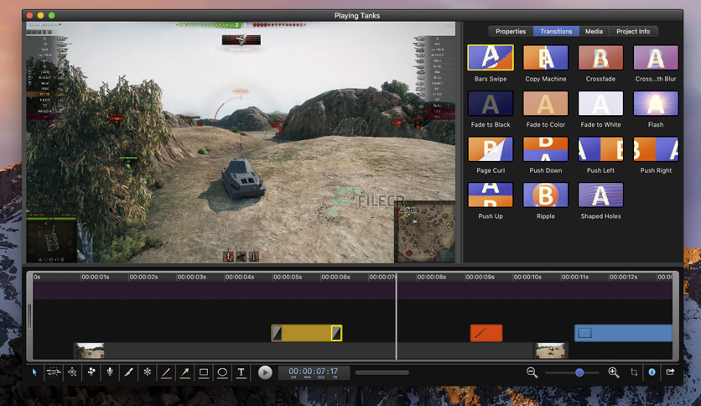This screenshot has height=406, width=701.
Task: Pick the Push Right transition
Action: (x=656, y=149)
